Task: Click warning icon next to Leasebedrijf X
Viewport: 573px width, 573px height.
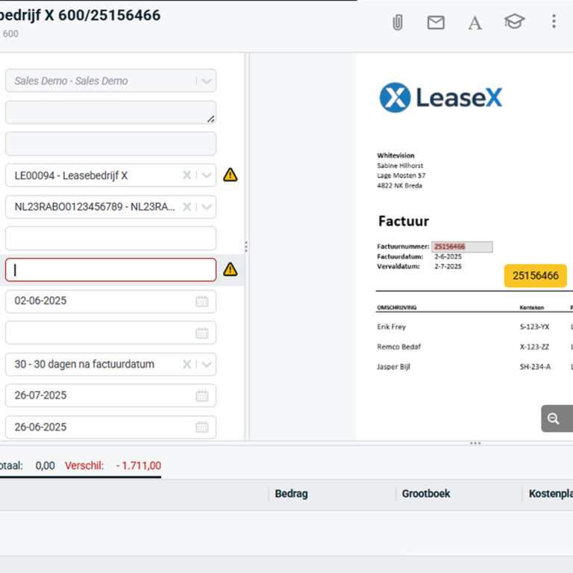Action: click(231, 175)
